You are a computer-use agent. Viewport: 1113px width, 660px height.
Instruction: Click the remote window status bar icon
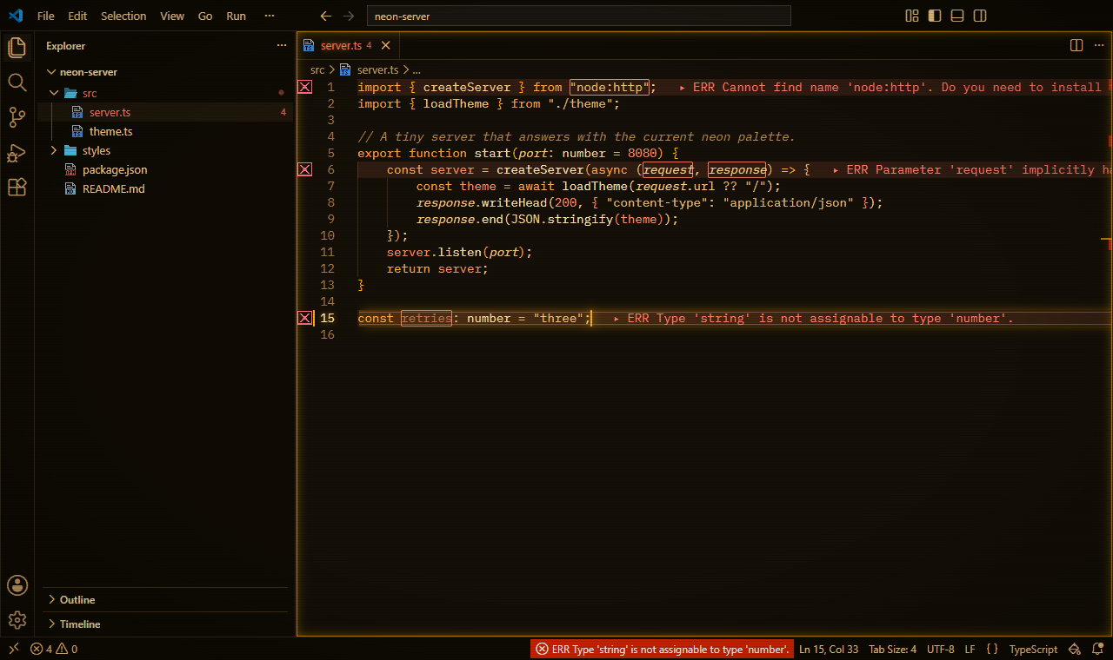coord(13,649)
